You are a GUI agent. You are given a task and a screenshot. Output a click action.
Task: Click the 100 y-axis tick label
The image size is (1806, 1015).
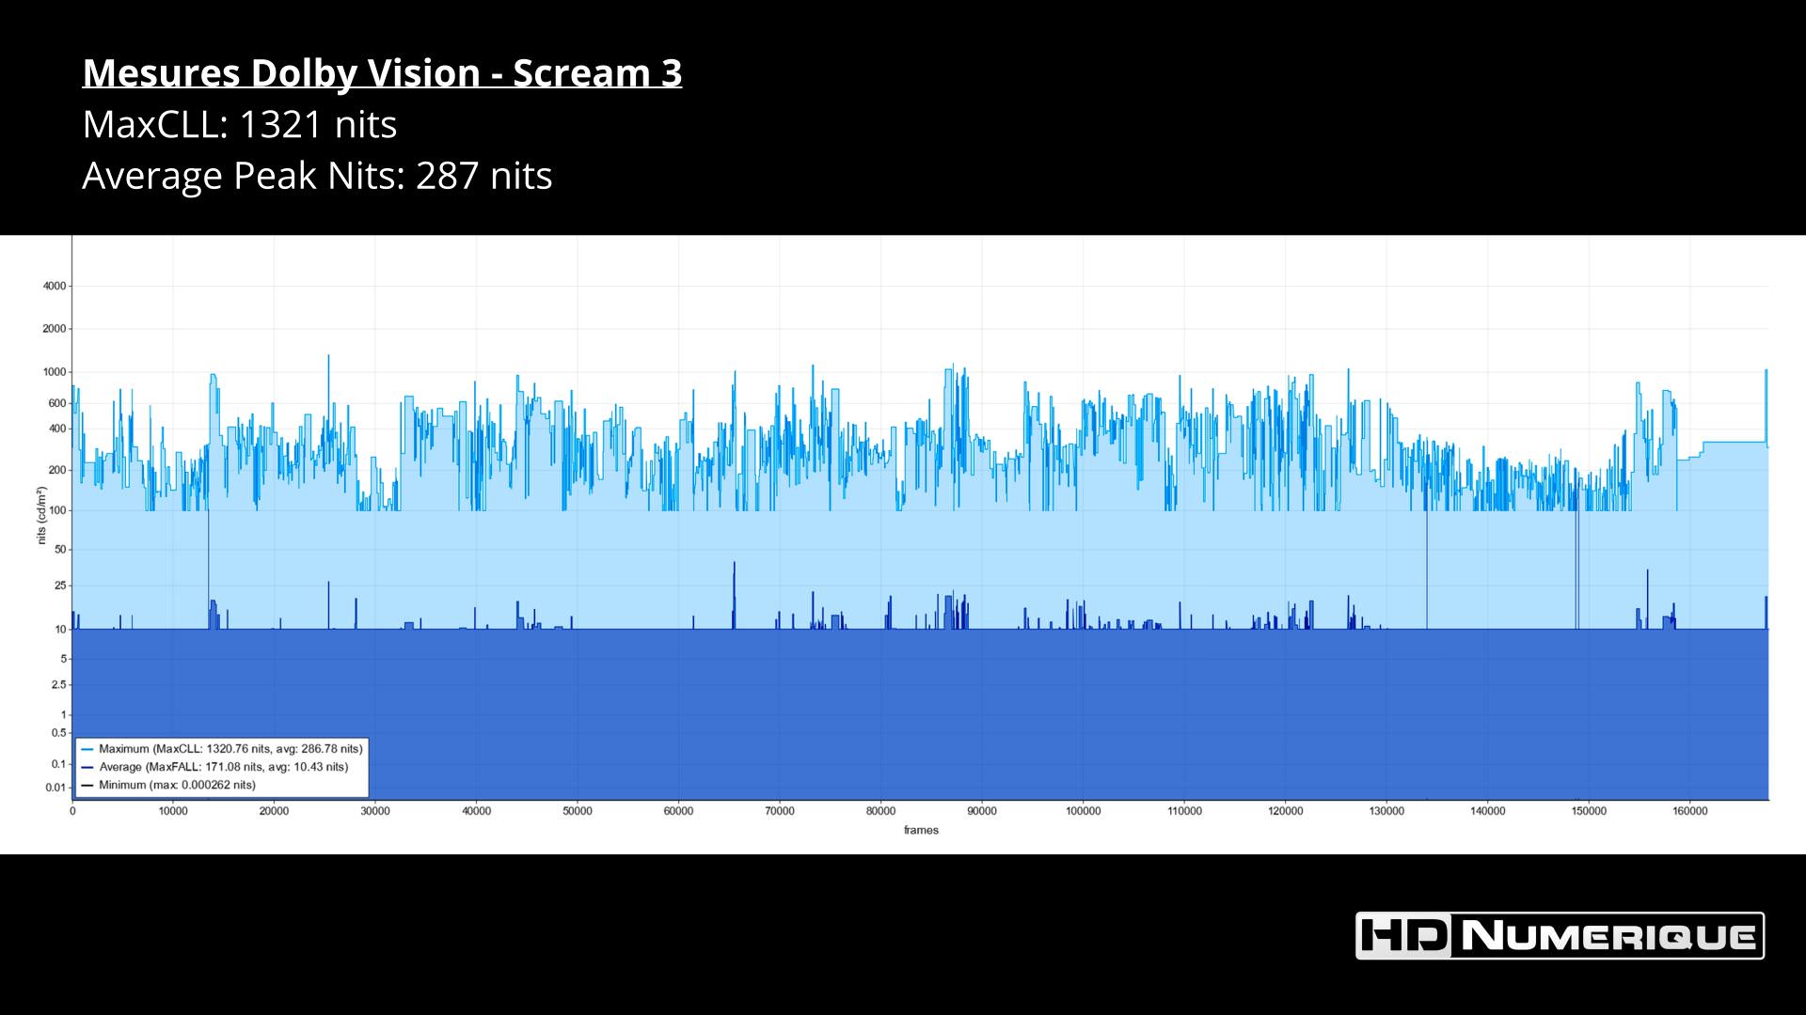(x=57, y=510)
